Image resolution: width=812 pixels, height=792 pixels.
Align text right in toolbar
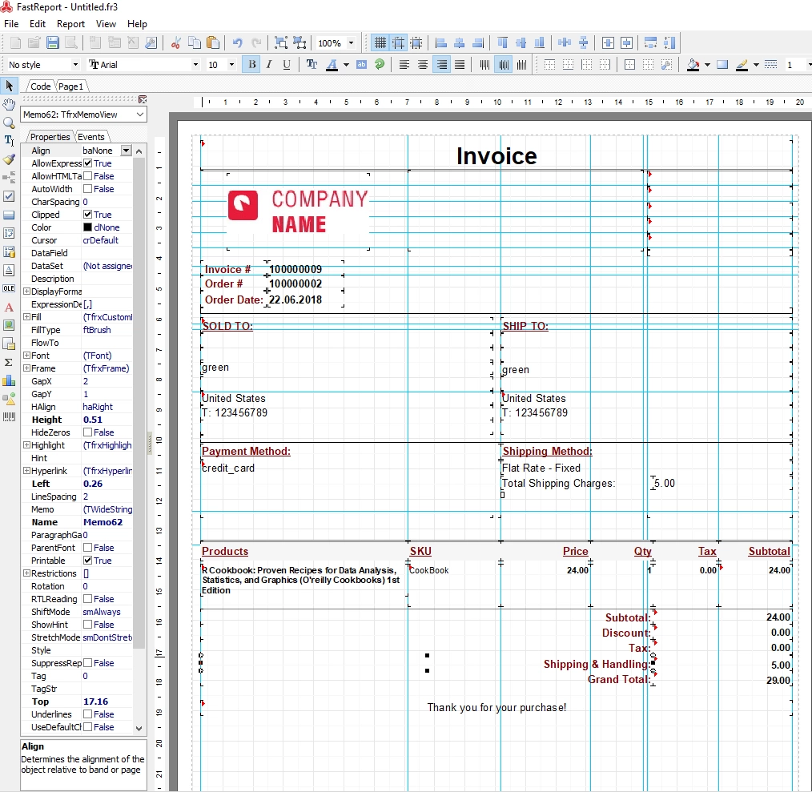click(x=441, y=65)
